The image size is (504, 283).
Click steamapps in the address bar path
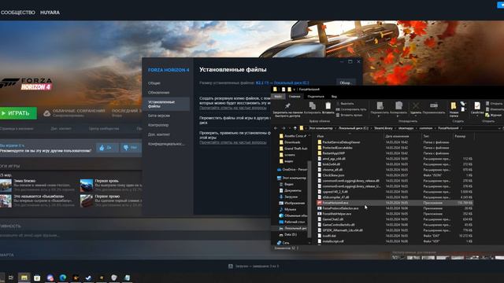point(406,128)
